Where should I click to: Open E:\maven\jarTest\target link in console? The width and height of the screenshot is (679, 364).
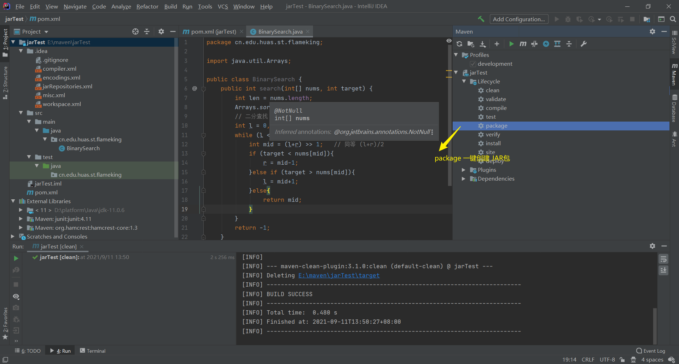click(x=339, y=275)
